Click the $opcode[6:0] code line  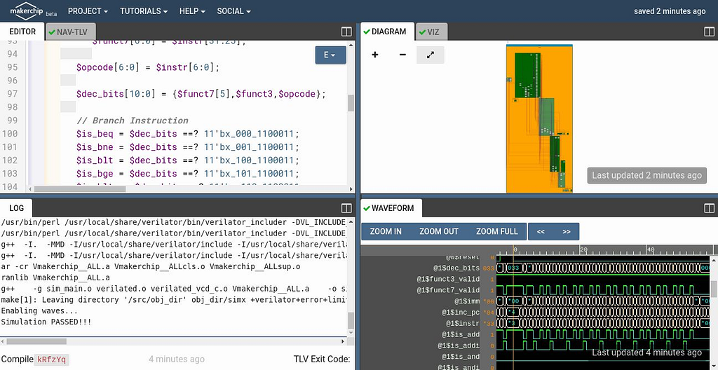148,67
